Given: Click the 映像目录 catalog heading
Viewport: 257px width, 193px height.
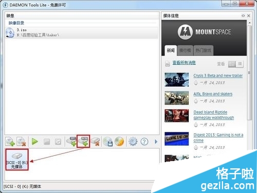Looking at the screenshot, I should [16, 23].
